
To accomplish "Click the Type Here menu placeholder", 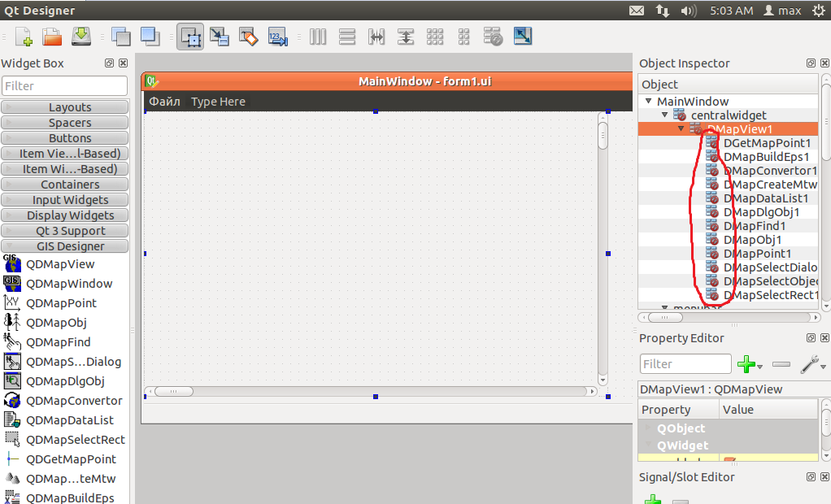I will [218, 102].
